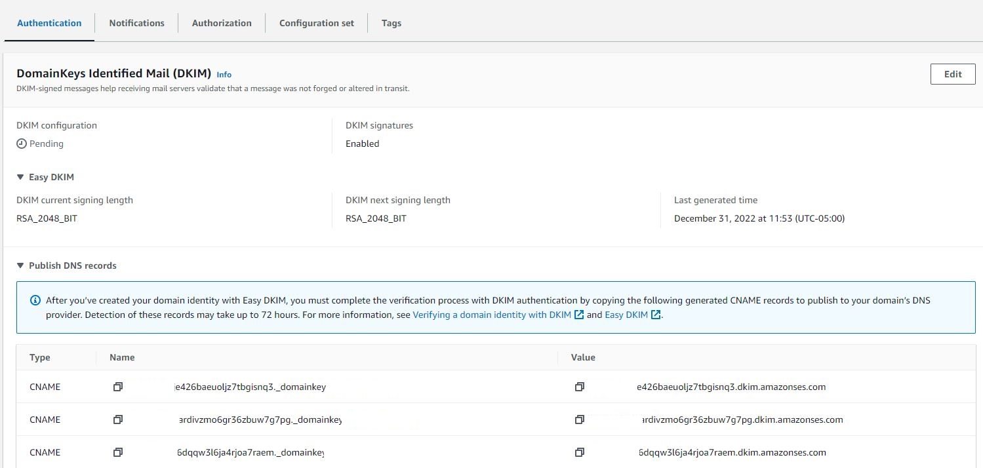Click the info circle icon in blue banner
Viewport: 983px width, 468px height.
click(35, 301)
